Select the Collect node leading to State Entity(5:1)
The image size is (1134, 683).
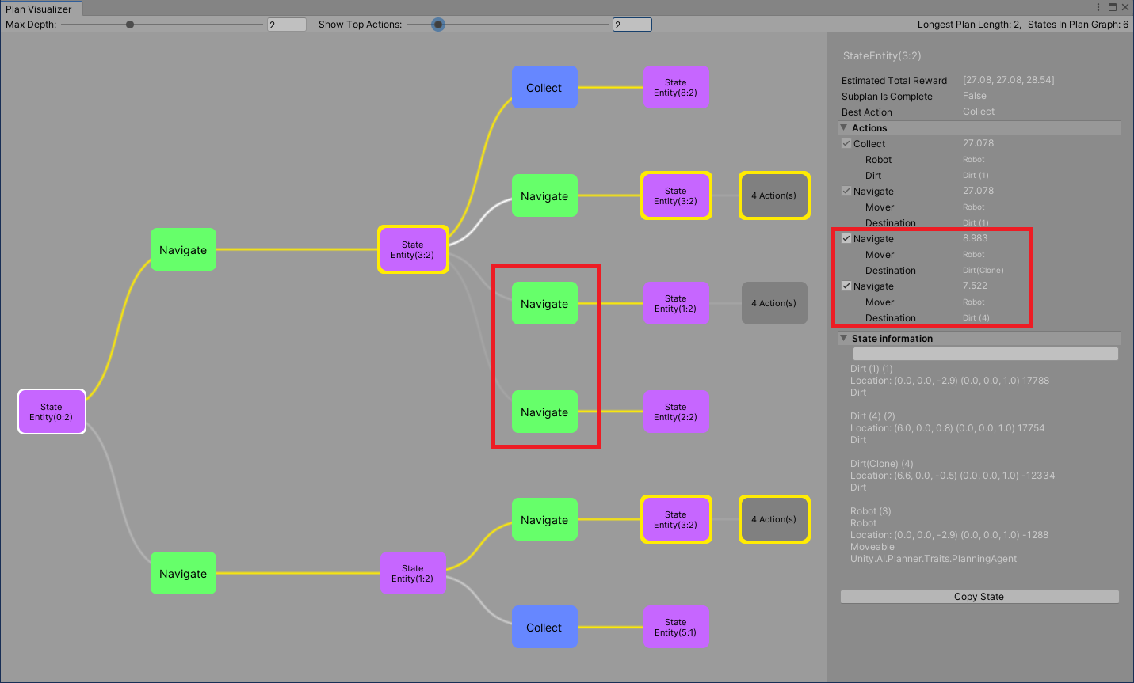click(x=544, y=628)
